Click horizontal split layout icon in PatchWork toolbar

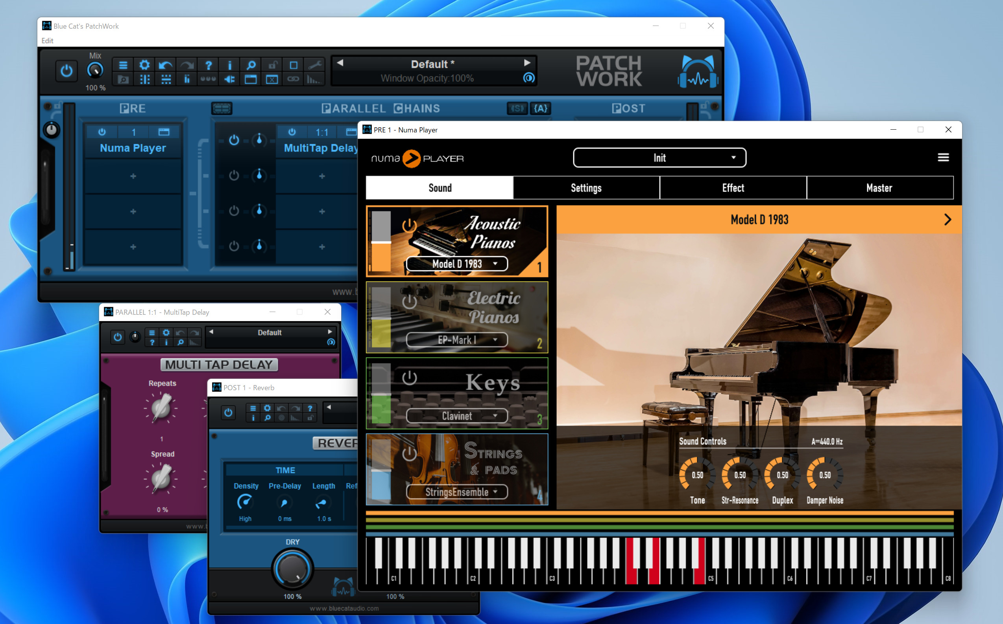click(x=166, y=79)
